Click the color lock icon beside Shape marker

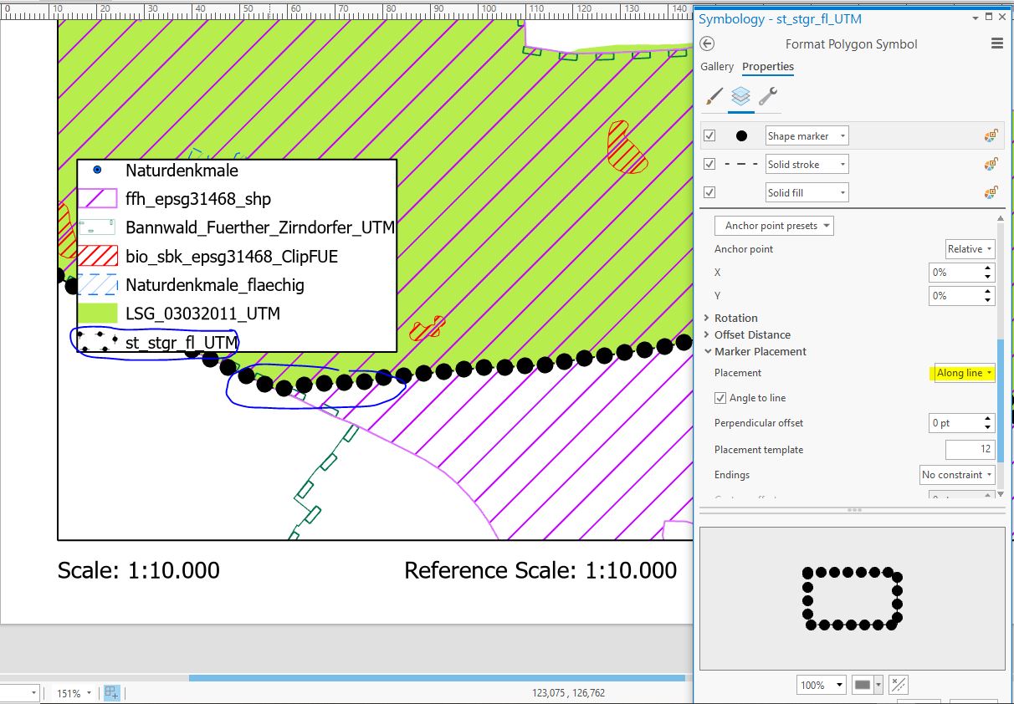[x=992, y=135]
